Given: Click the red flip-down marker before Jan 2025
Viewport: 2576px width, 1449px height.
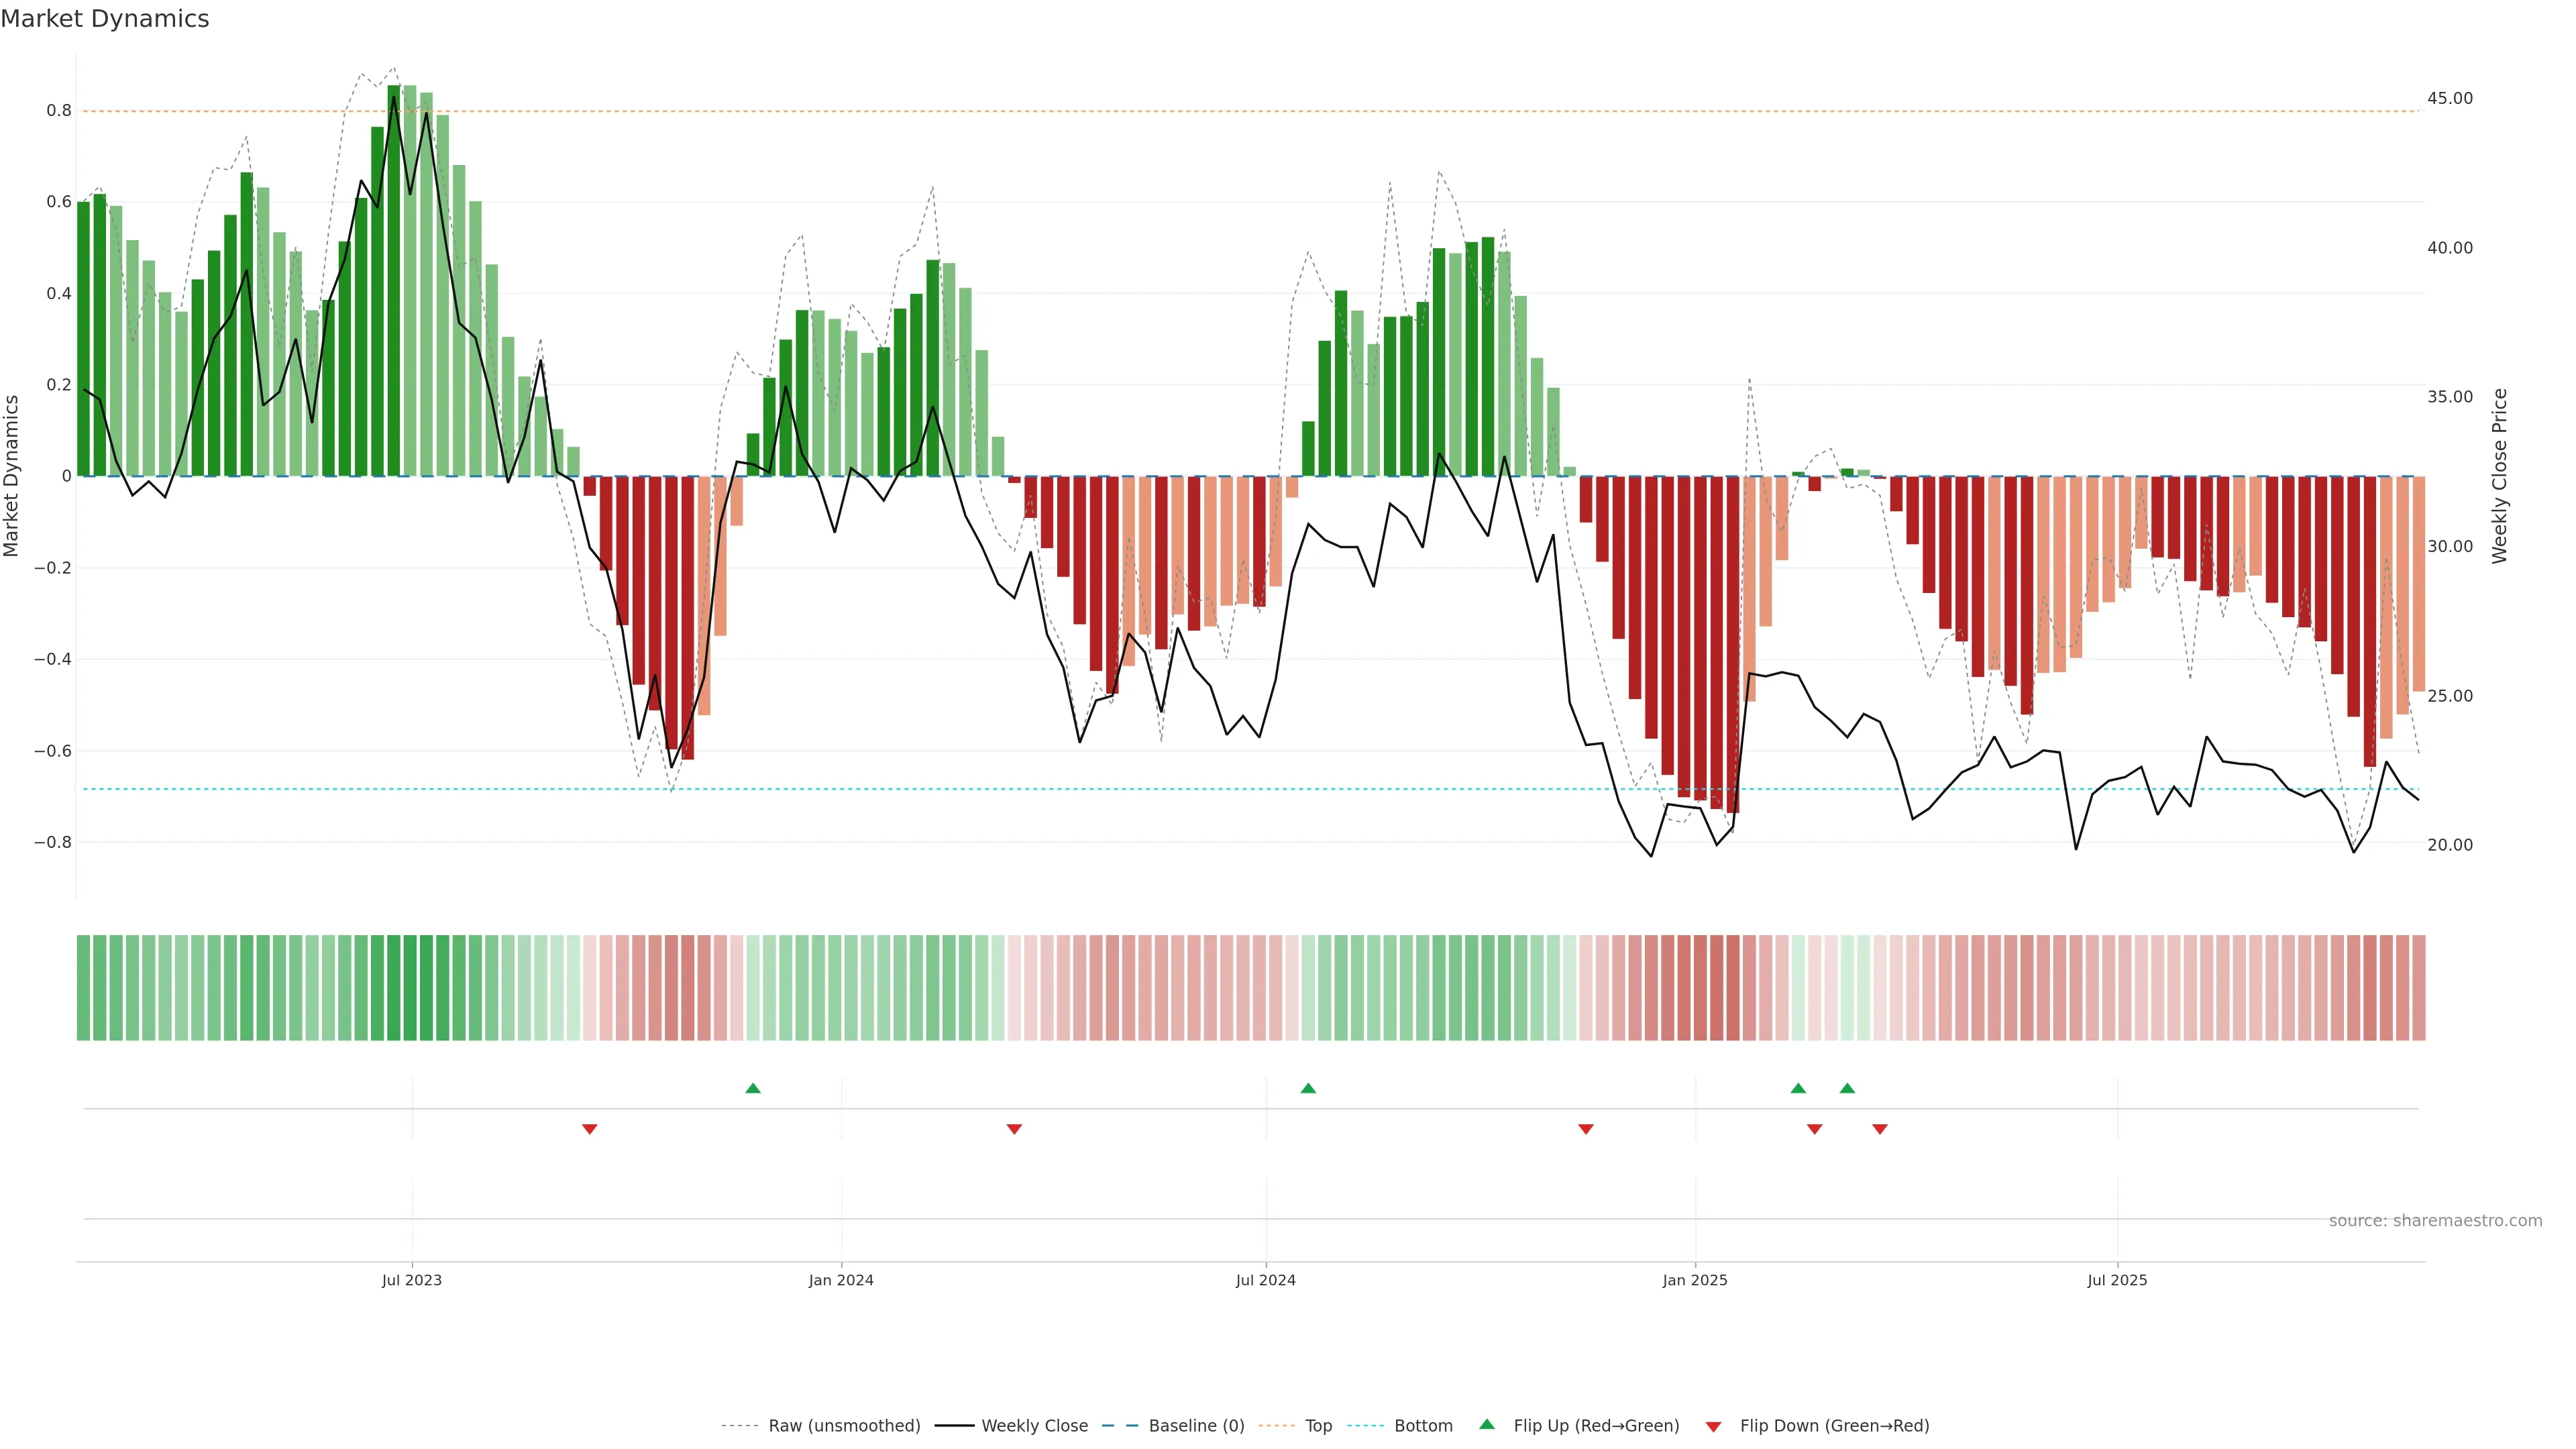Looking at the screenshot, I should [x=1585, y=1129].
